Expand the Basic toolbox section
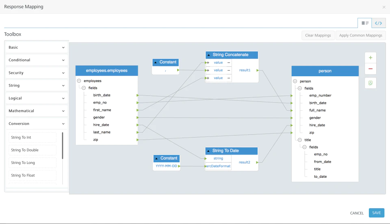 tap(37, 47)
